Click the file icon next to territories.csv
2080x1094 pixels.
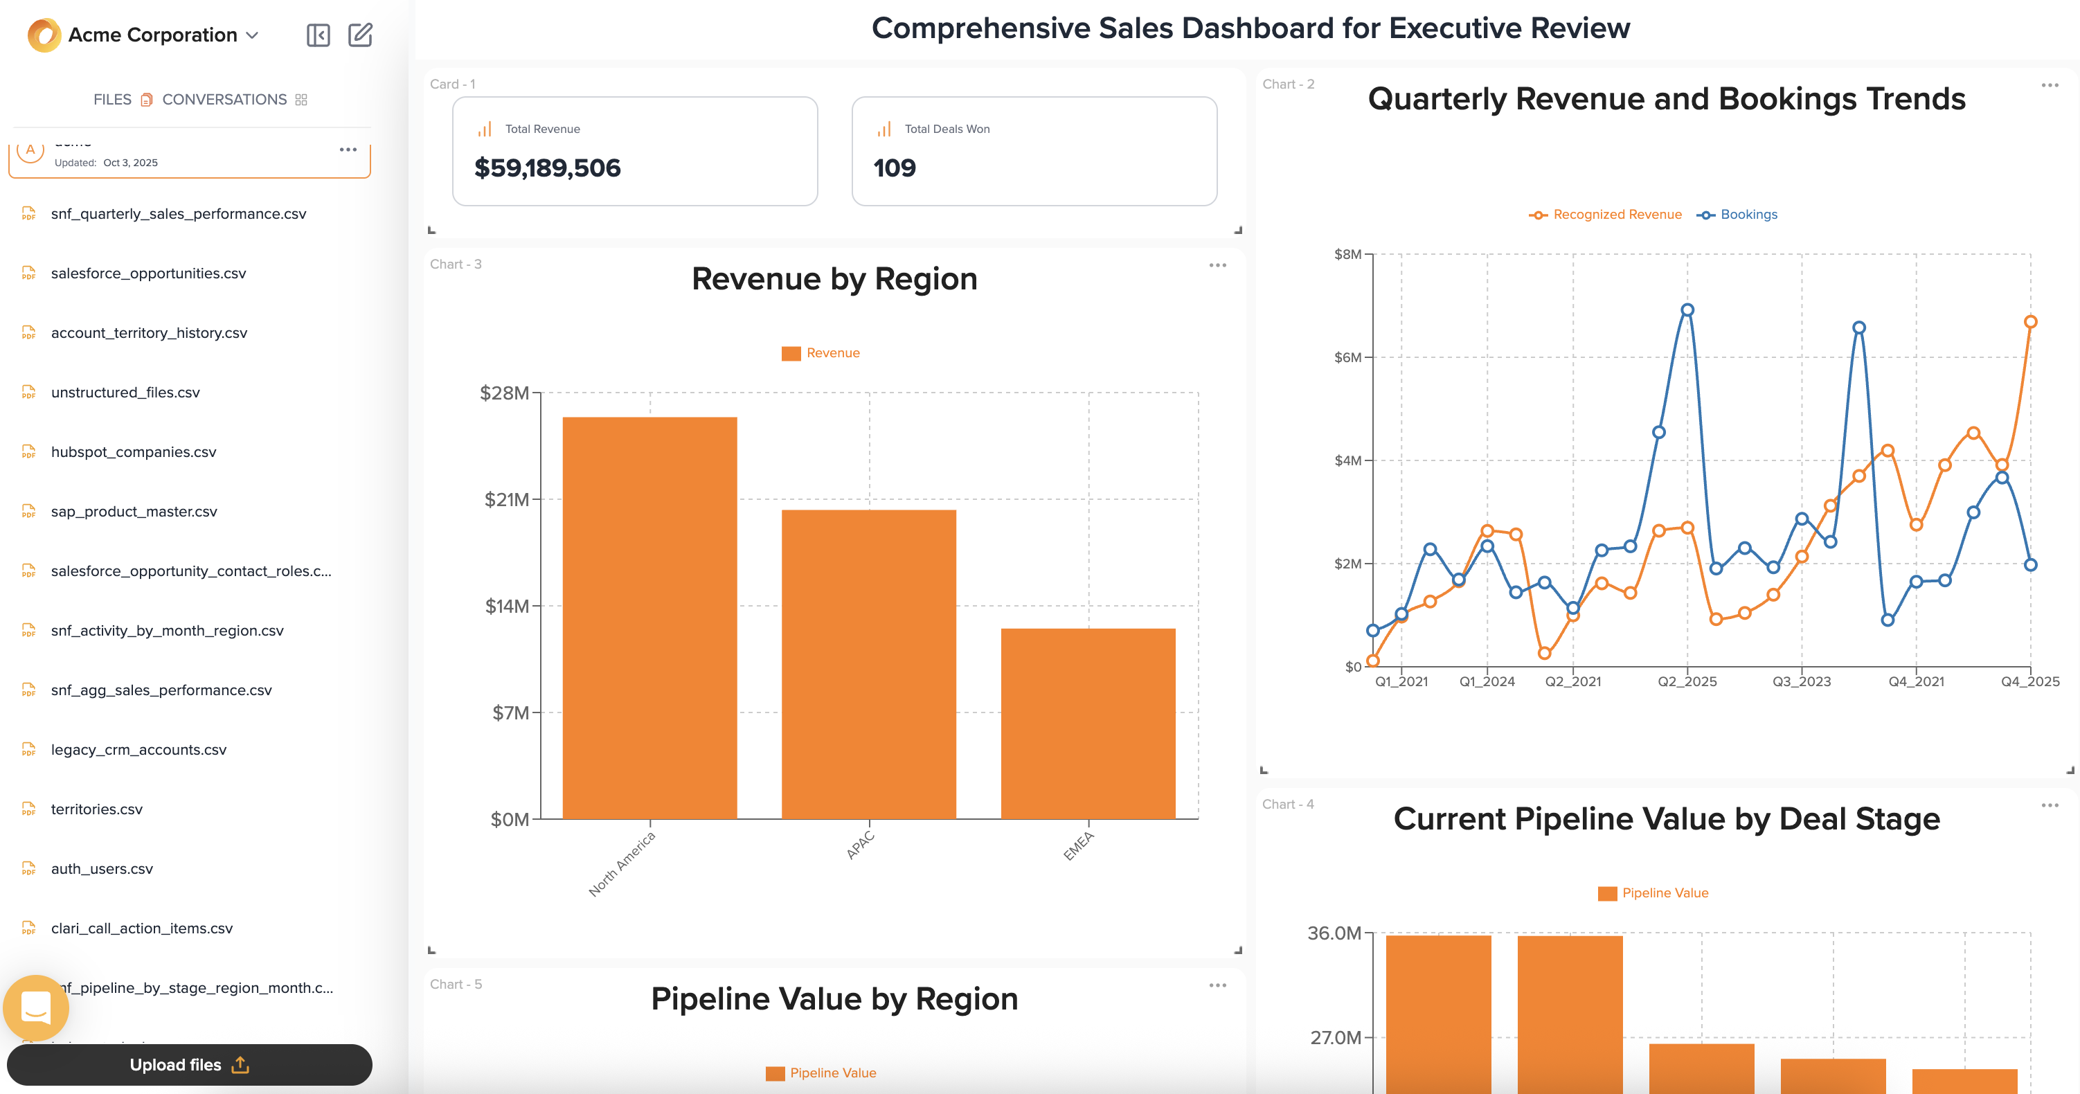(x=29, y=809)
